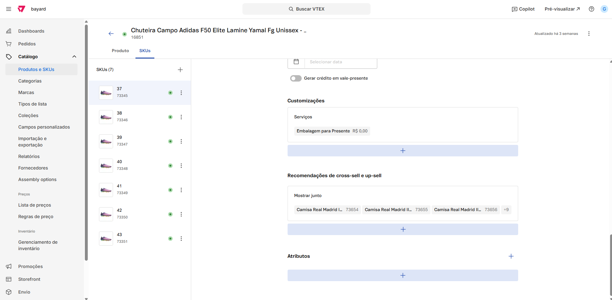Open Produtos e SKUs menu item

(42, 69)
